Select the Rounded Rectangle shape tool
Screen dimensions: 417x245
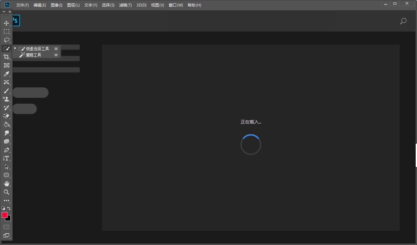[x=6, y=175]
